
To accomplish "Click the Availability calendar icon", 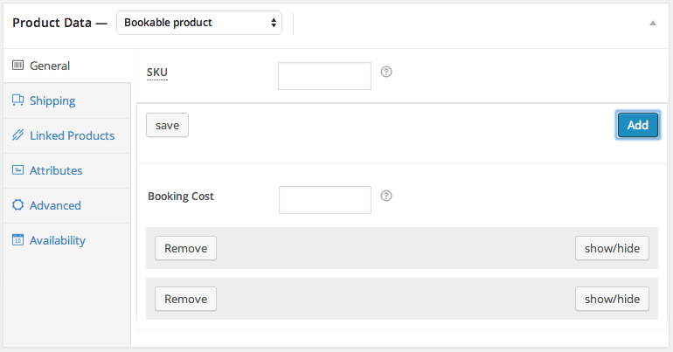I will [x=17, y=240].
